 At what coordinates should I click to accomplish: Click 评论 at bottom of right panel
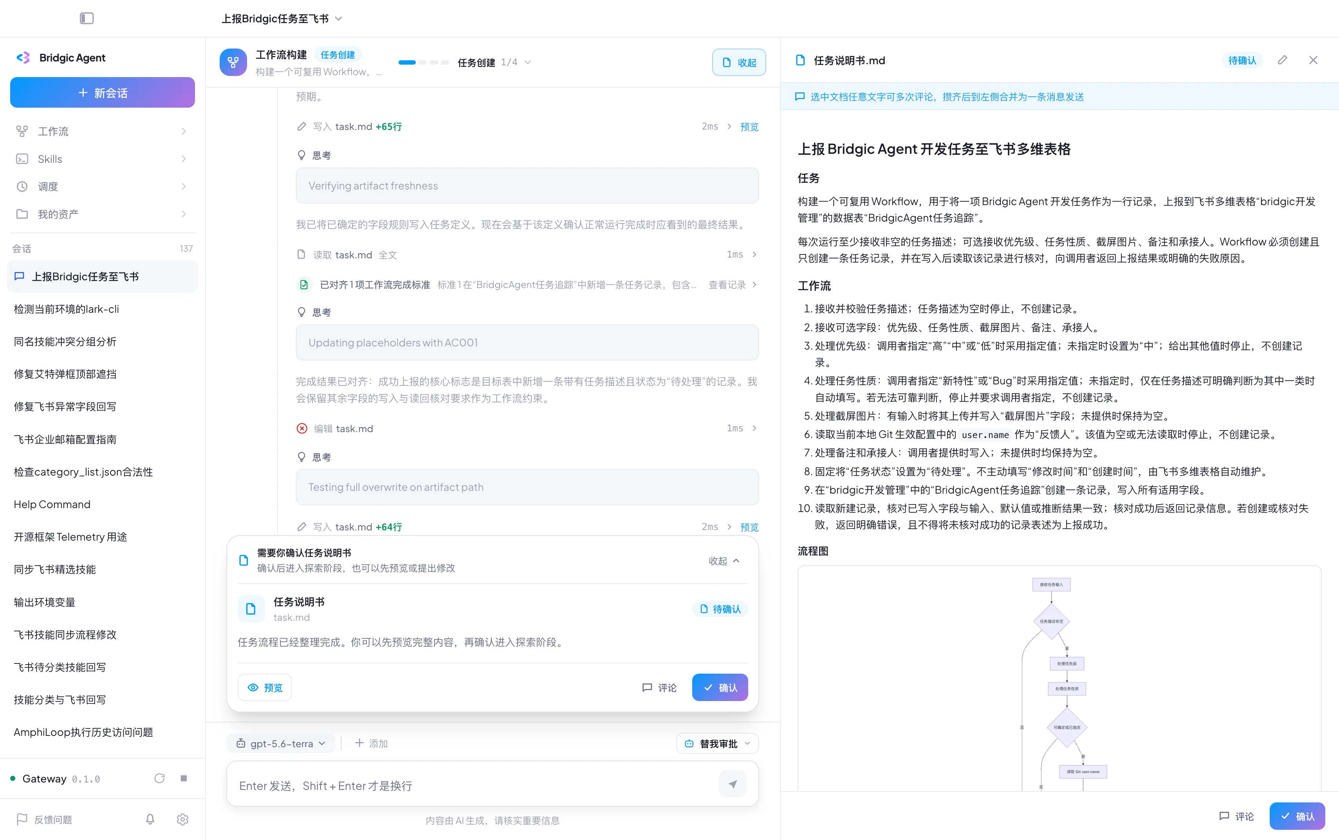pyautogui.click(x=1237, y=816)
